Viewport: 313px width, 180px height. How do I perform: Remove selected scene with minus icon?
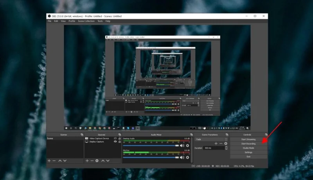pyautogui.click(x=54, y=161)
